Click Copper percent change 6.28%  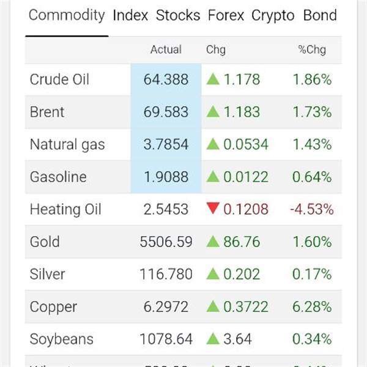click(312, 306)
